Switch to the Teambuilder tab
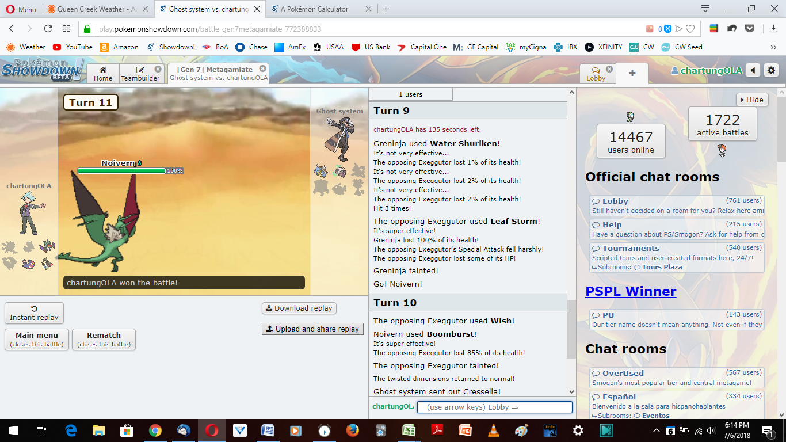Image resolution: width=786 pixels, height=442 pixels. coord(140,74)
